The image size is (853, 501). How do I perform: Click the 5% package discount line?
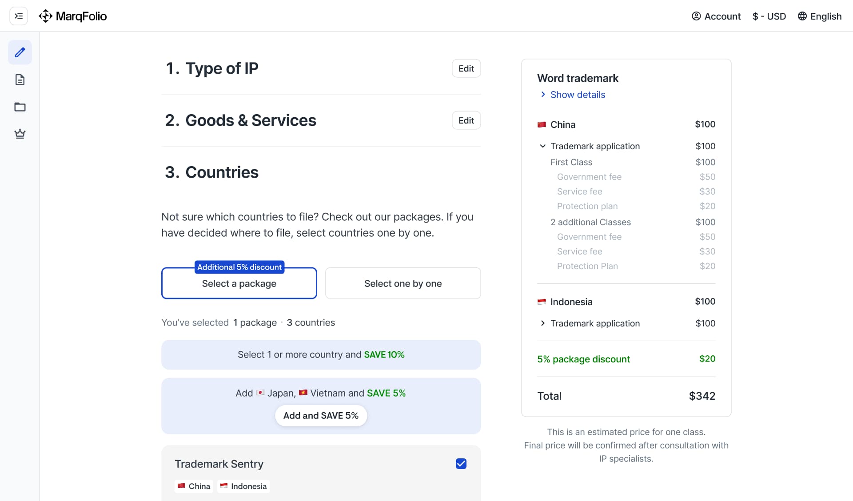point(626,359)
